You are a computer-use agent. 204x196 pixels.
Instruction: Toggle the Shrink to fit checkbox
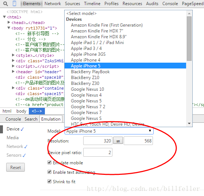point(49,181)
